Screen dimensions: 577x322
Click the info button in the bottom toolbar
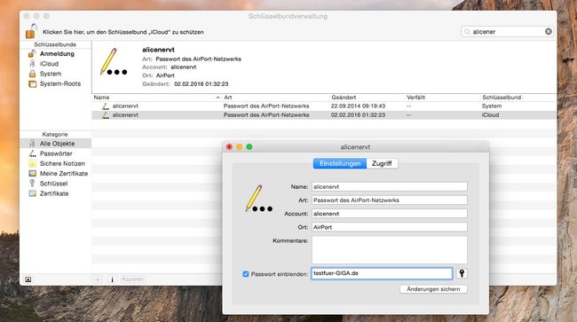tap(112, 279)
